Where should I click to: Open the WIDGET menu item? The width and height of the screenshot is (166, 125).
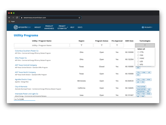[37, 27]
